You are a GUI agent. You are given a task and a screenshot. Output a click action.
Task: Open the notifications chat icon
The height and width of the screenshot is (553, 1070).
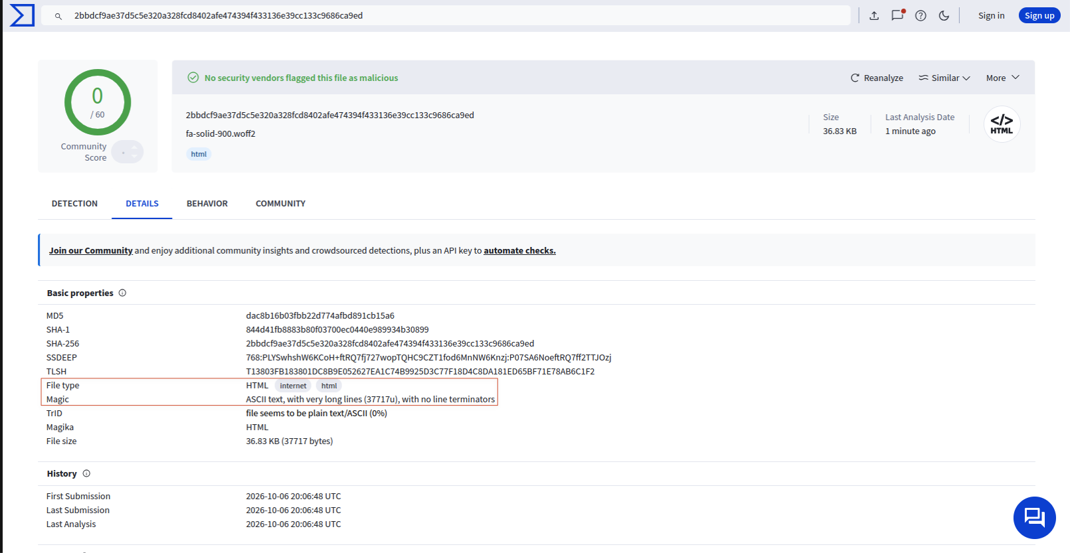[897, 15]
